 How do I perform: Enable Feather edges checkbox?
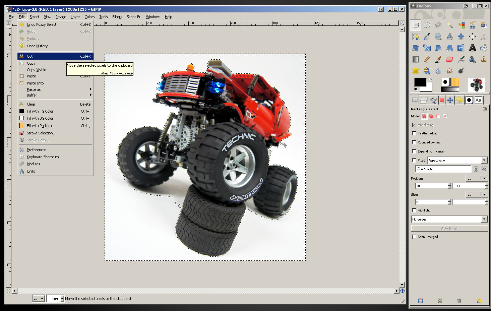pyautogui.click(x=414, y=133)
